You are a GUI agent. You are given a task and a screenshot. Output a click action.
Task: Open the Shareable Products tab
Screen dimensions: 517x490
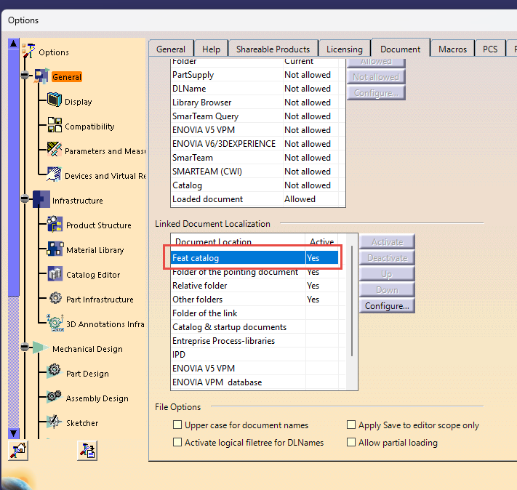tap(273, 49)
